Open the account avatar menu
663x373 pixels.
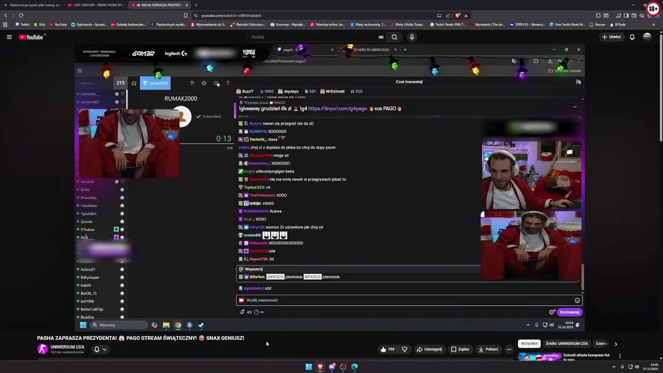click(647, 37)
